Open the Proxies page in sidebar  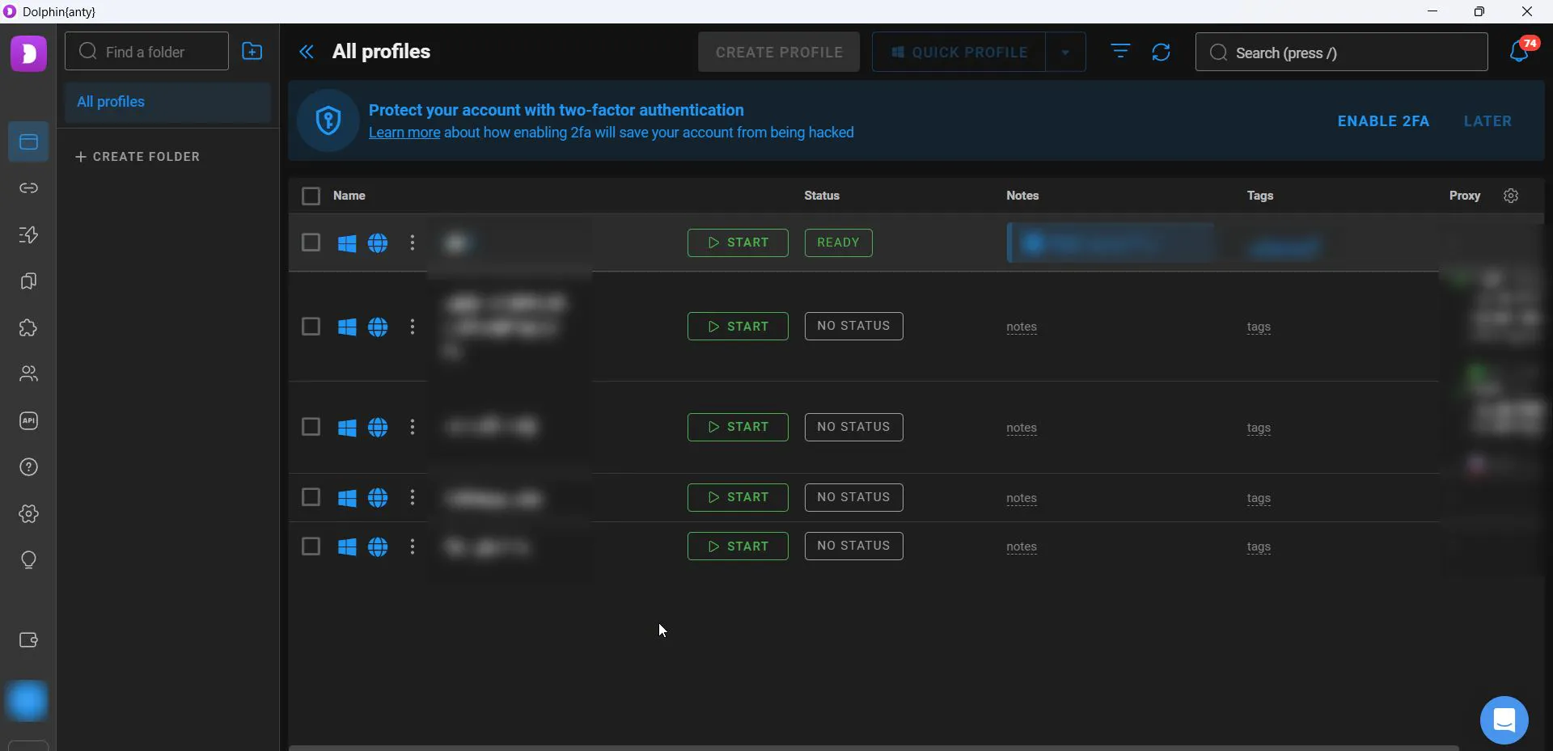tap(28, 188)
